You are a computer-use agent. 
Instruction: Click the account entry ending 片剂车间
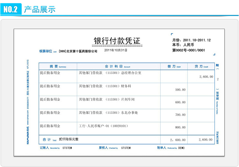click(107, 100)
